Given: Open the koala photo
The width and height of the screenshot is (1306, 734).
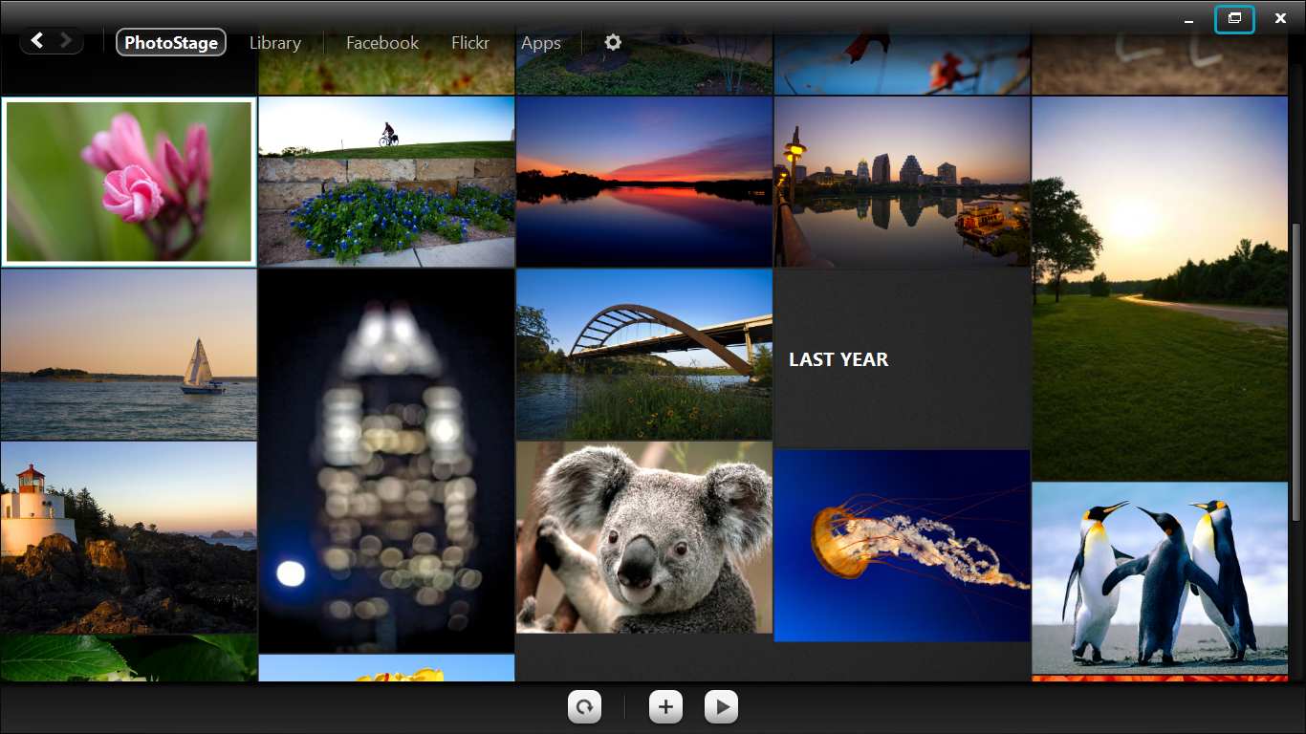Looking at the screenshot, I should [x=643, y=536].
